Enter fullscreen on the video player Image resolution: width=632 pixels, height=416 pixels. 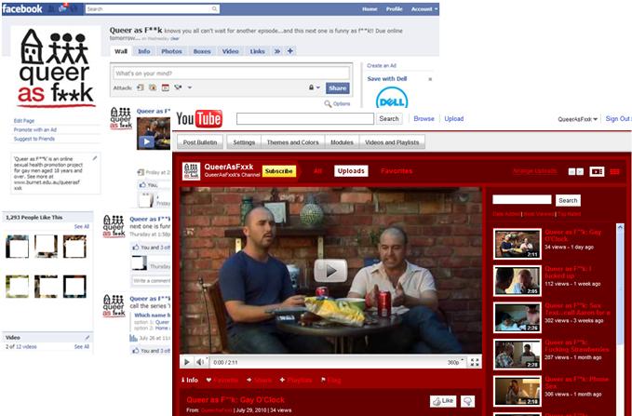(x=476, y=362)
